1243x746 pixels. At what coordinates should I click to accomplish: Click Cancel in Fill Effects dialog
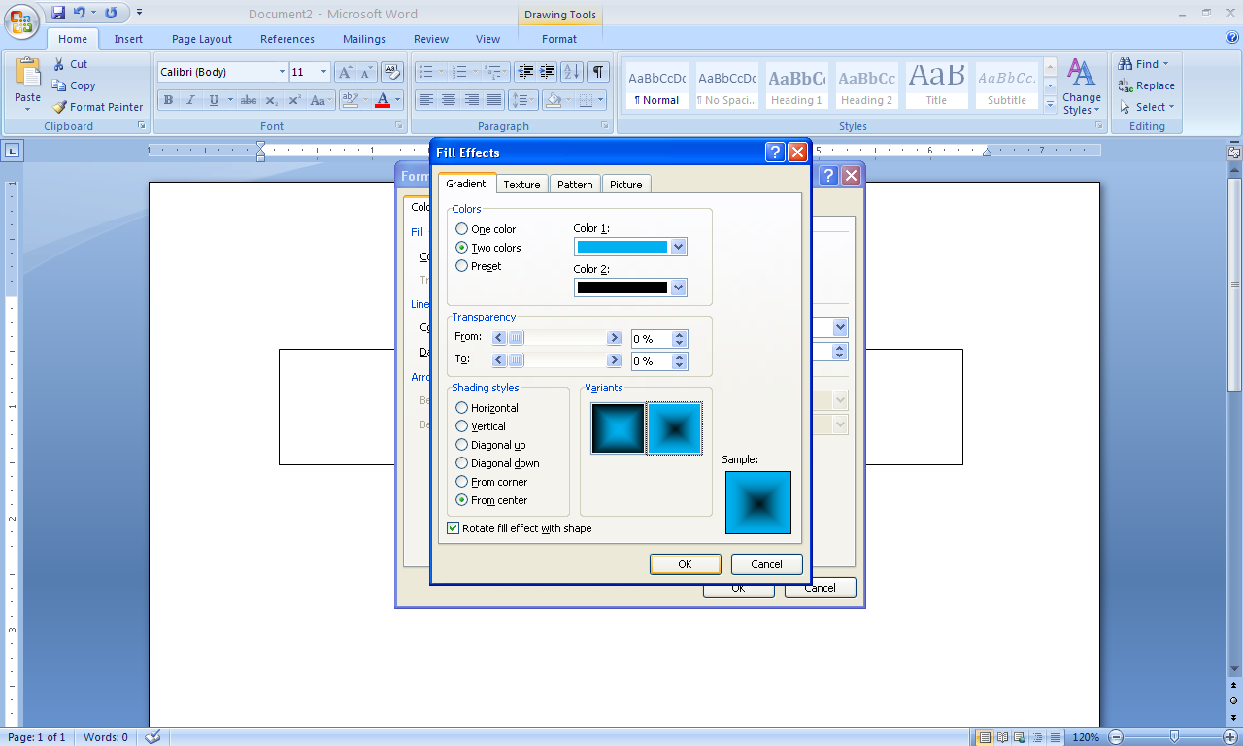(x=766, y=564)
